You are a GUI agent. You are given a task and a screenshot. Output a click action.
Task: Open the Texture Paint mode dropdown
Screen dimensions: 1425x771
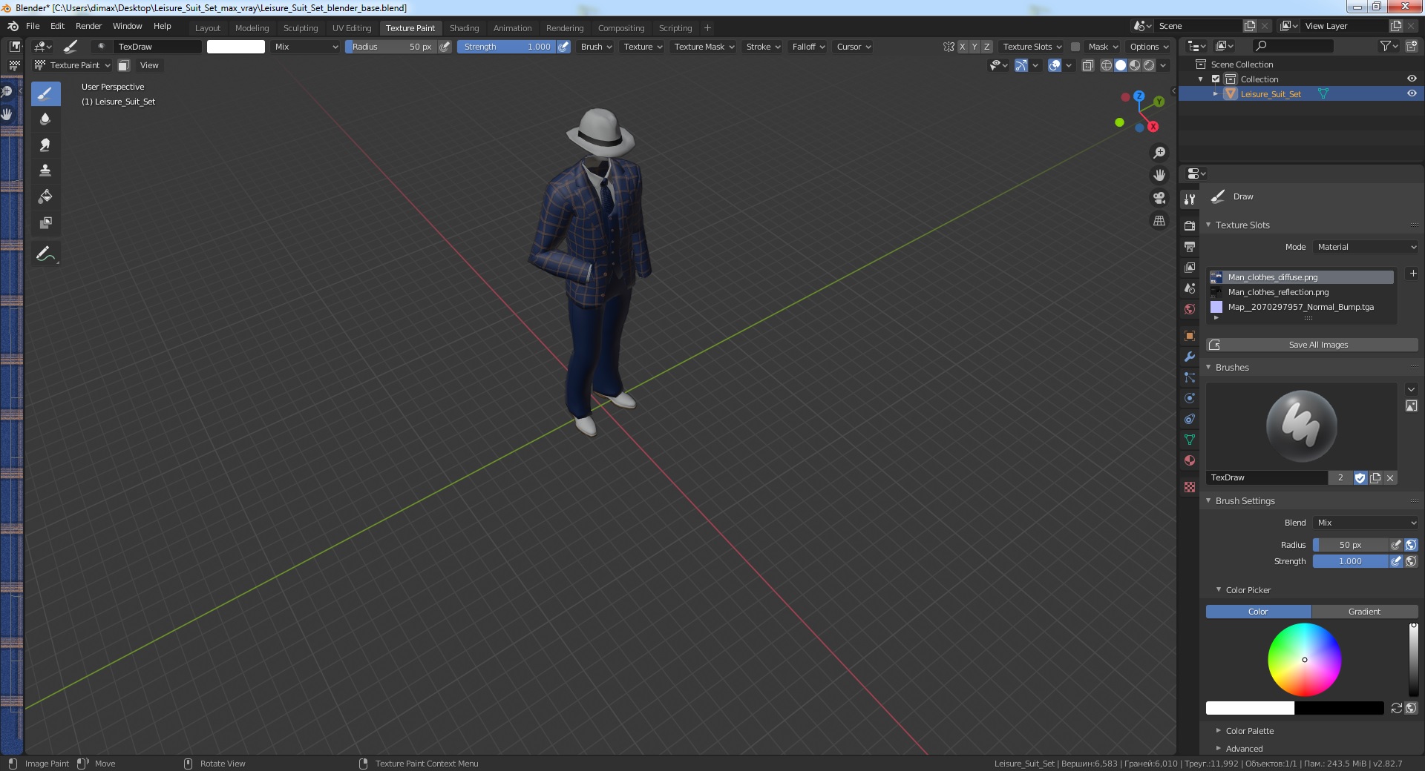tap(73, 65)
